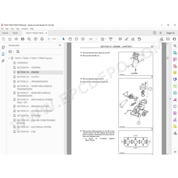The width and height of the screenshot is (178, 178).
Task: Add a comment with speech bubble icon
Action: tap(120, 39)
